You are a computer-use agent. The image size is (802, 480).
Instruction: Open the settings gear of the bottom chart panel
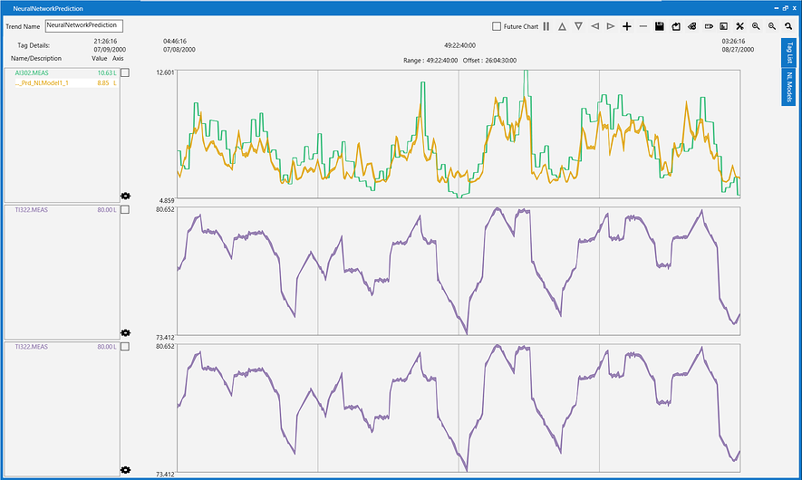coord(125,469)
